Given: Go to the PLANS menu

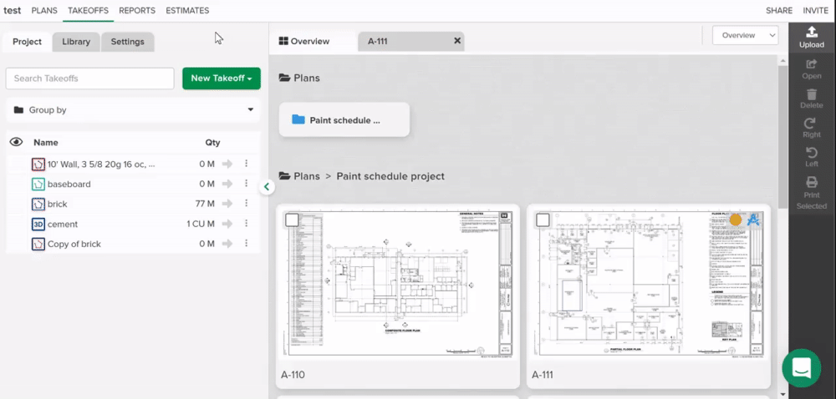Looking at the screenshot, I should [x=44, y=11].
